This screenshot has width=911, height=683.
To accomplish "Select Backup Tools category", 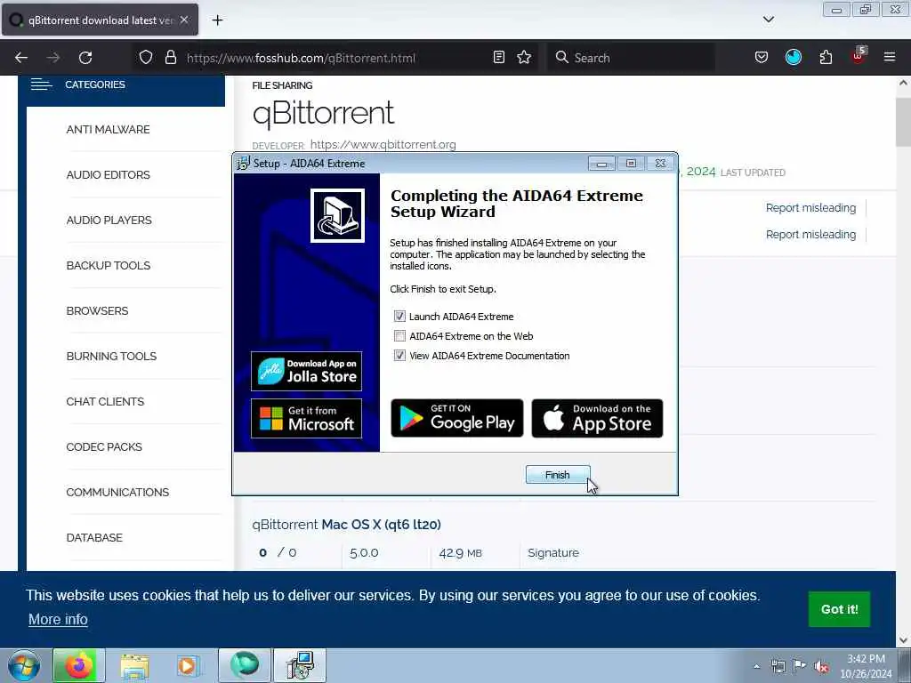I will point(108,265).
